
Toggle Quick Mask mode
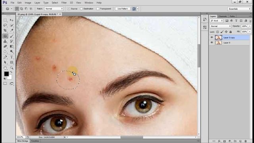[x=5, y=83]
